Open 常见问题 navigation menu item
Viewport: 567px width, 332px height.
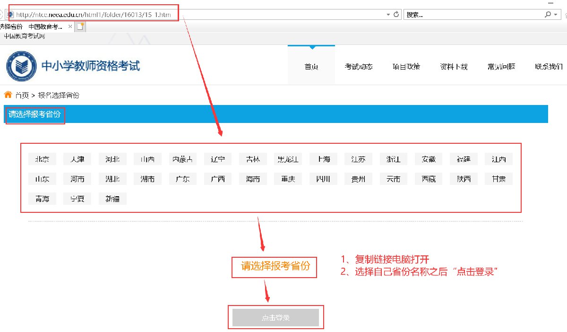(x=501, y=67)
